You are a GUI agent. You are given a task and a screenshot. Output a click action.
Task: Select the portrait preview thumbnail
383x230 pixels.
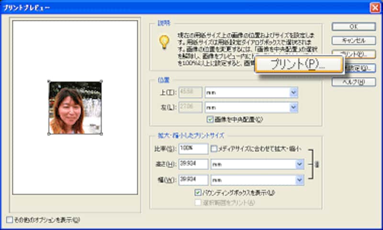click(x=75, y=108)
